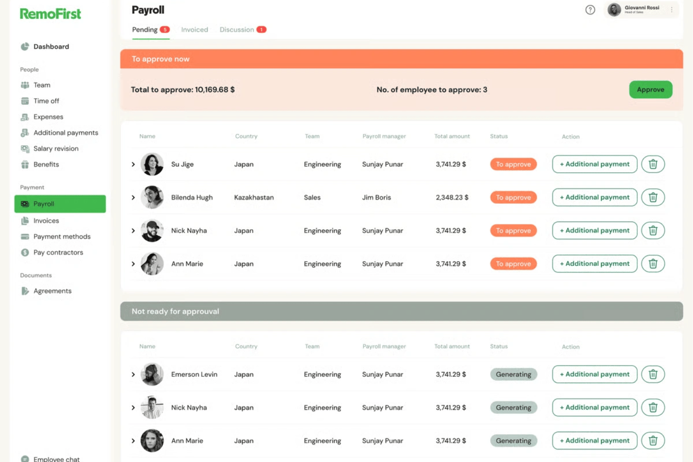Click the Pay contractors dollar icon
693x462 pixels.
25,253
